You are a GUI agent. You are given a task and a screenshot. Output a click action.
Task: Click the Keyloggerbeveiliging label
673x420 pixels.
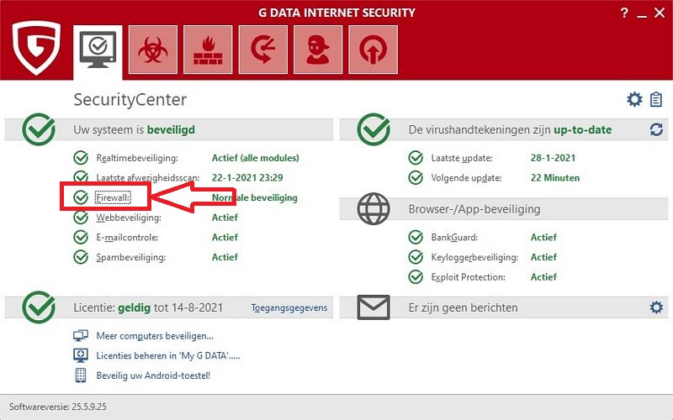coord(474,258)
